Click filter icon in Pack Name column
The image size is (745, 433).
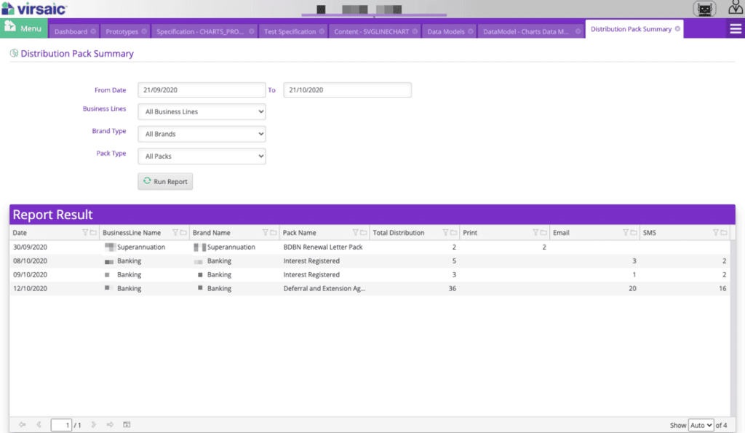pos(356,233)
